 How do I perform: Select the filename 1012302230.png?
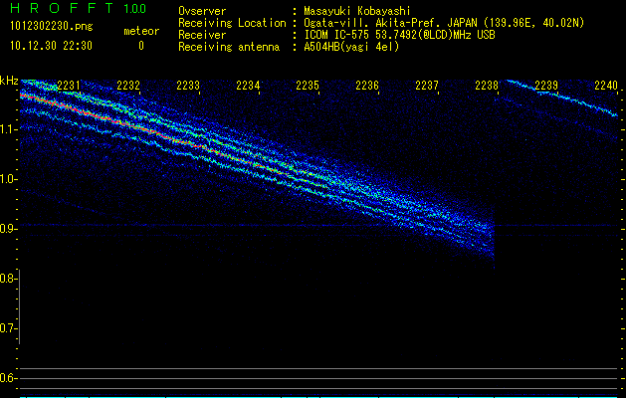52,26
